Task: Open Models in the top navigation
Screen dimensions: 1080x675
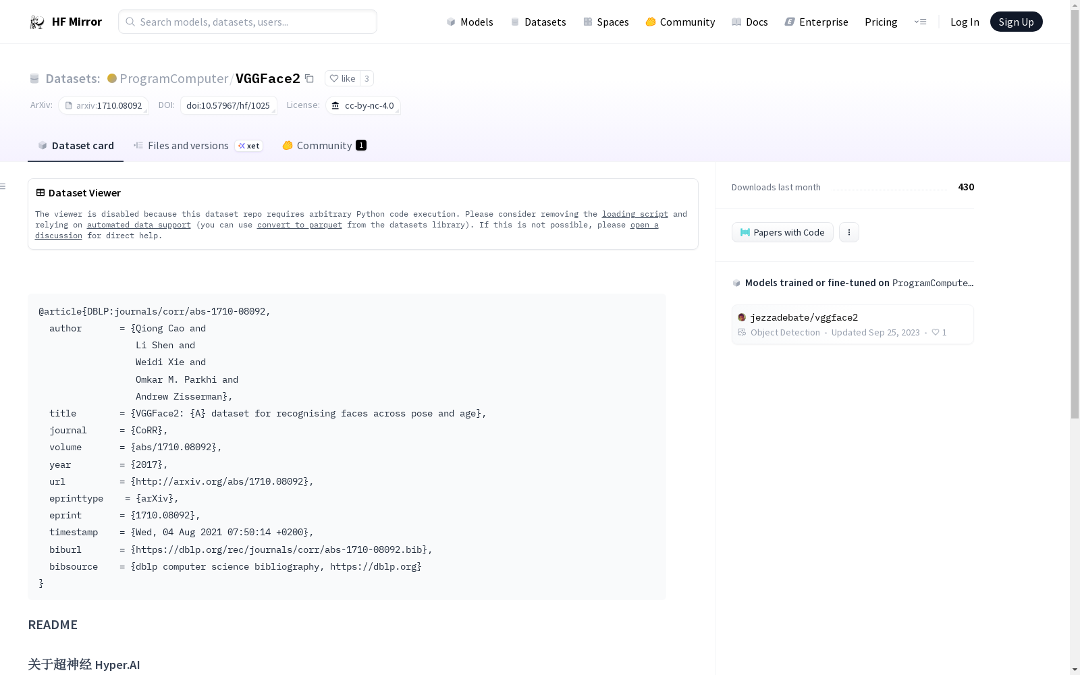Action: click(x=469, y=22)
